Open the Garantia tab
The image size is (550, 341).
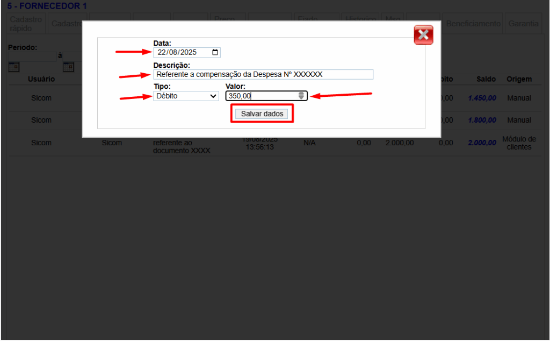tap(523, 24)
